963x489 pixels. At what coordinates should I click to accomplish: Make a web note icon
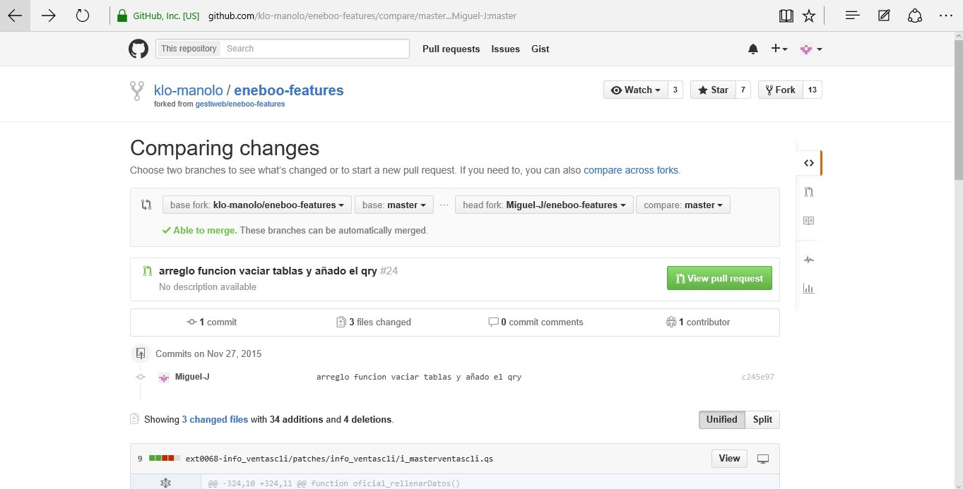point(884,16)
